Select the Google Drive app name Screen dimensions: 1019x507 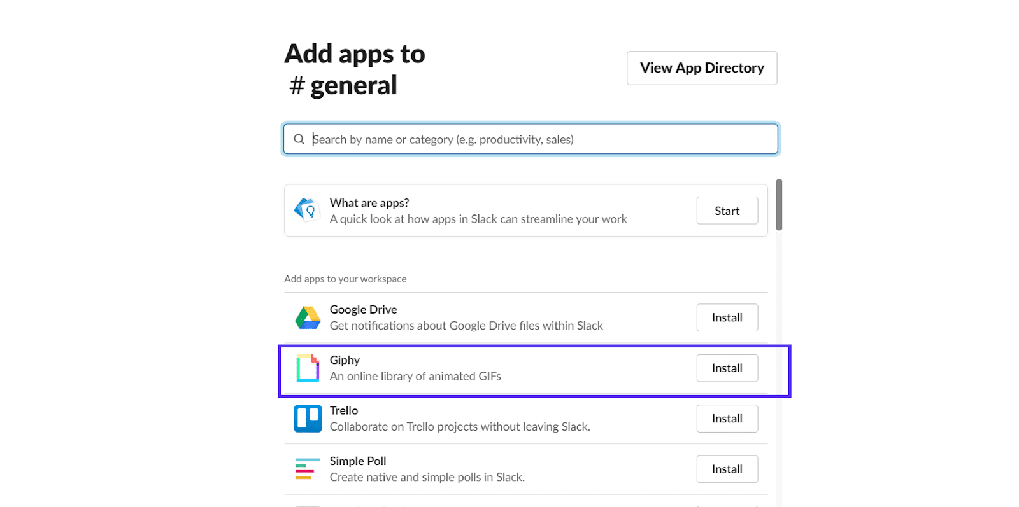(363, 310)
